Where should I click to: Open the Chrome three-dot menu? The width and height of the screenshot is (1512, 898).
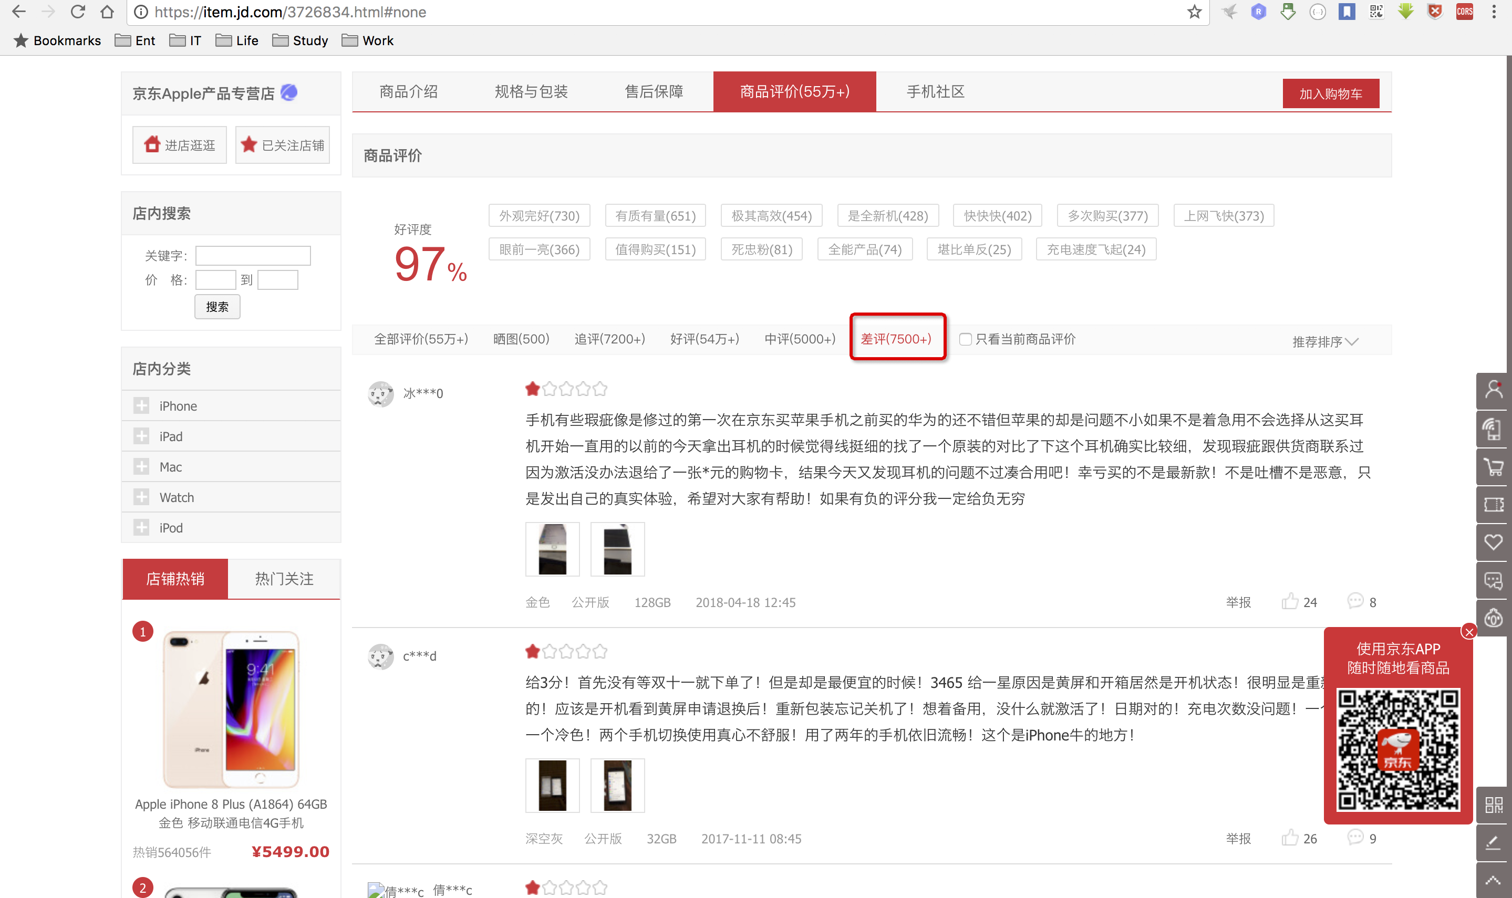[x=1494, y=12]
